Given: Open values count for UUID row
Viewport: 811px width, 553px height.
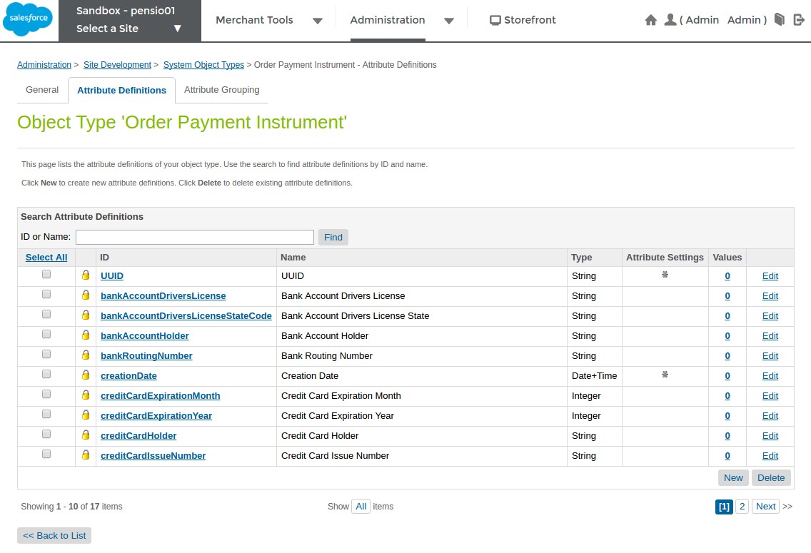Looking at the screenshot, I should [x=727, y=276].
